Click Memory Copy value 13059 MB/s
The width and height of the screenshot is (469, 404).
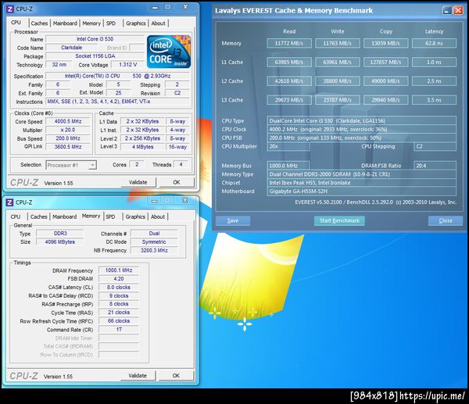(386, 43)
